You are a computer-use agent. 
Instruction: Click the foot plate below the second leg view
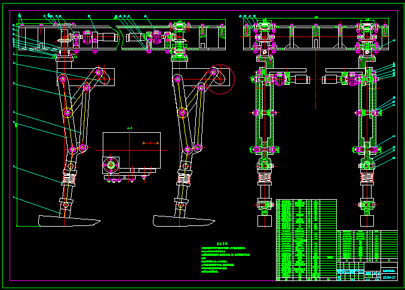pyautogui.click(x=183, y=221)
